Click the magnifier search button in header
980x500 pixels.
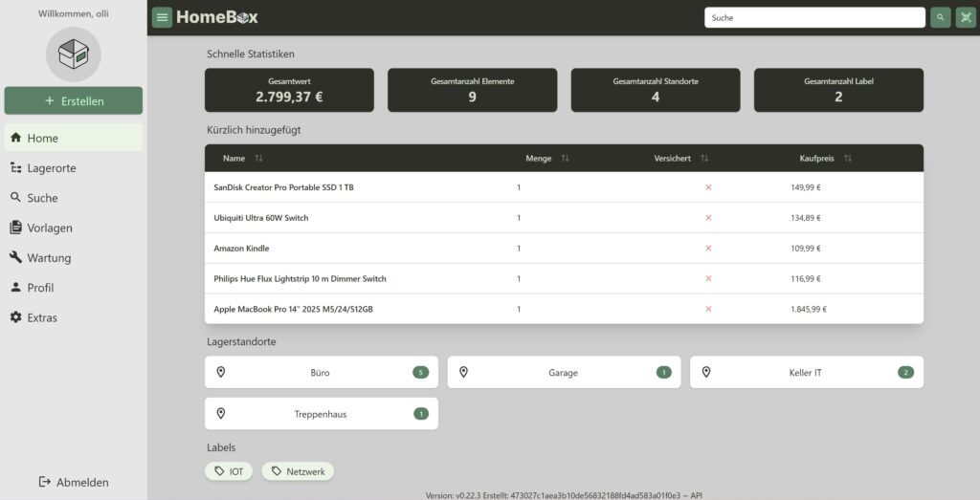941,17
